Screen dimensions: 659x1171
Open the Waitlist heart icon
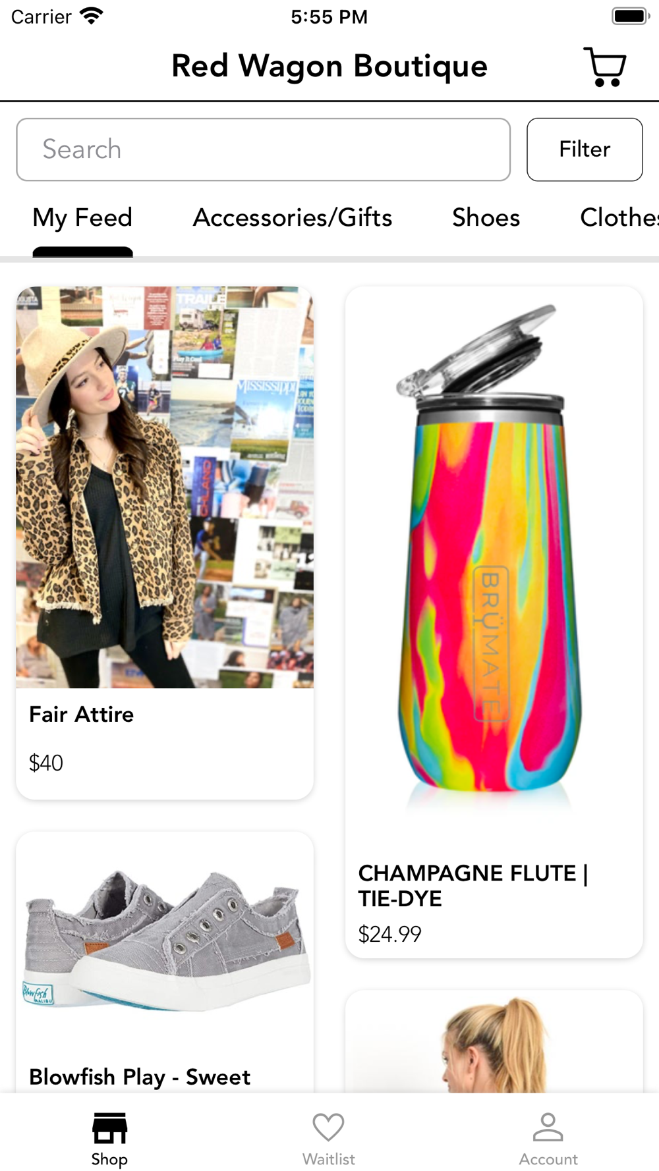coord(328,1128)
